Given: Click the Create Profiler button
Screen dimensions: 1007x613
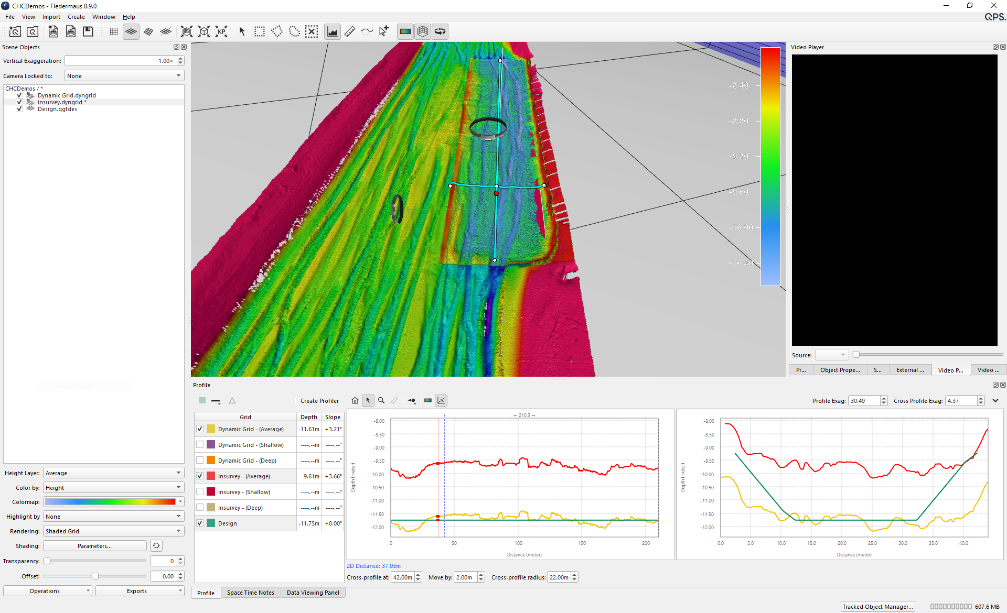Looking at the screenshot, I should pos(319,400).
